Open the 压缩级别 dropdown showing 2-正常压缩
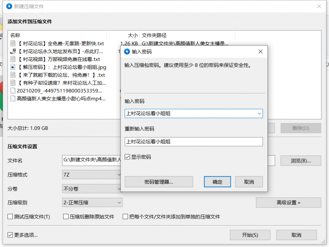Viewport: 329px width, 247px height. 119,203
